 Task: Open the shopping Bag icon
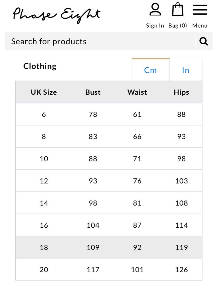pyautogui.click(x=178, y=9)
